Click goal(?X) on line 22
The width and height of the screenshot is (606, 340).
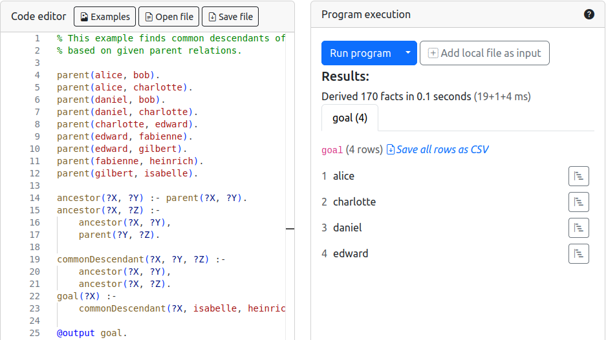pyautogui.click(x=78, y=296)
